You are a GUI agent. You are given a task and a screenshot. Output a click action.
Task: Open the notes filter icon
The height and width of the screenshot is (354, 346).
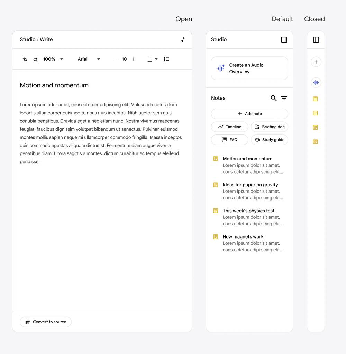[x=284, y=98]
